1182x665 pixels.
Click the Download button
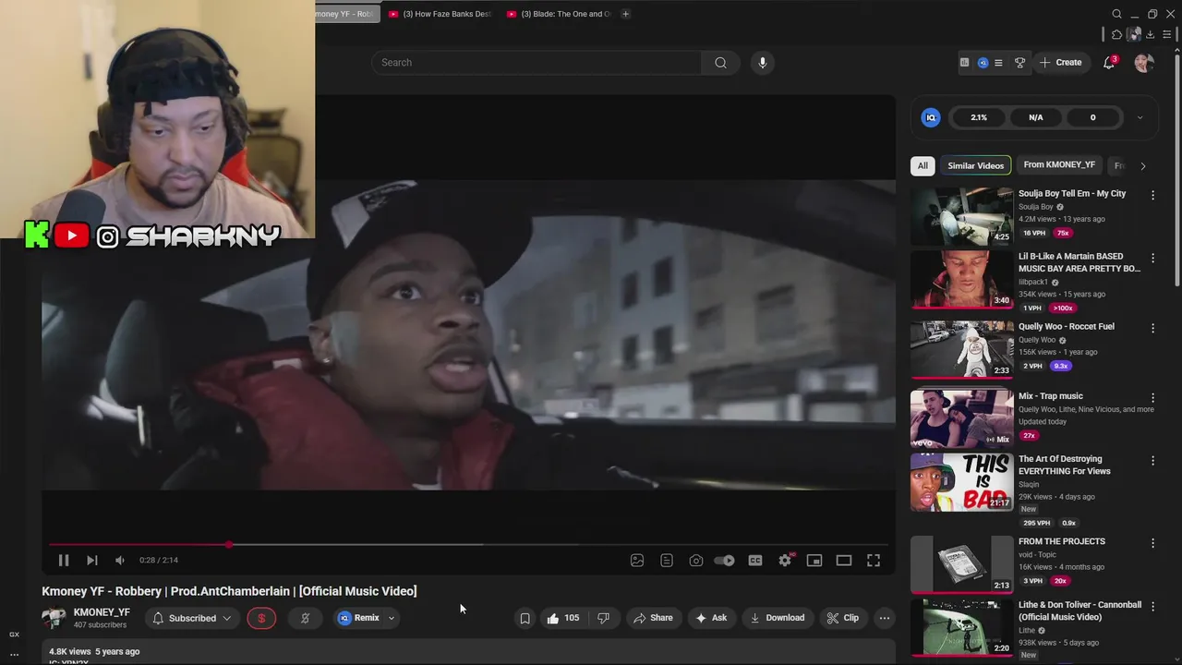coord(778,618)
